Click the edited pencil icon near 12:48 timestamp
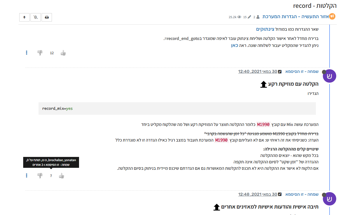341x215 pixels. point(280,194)
